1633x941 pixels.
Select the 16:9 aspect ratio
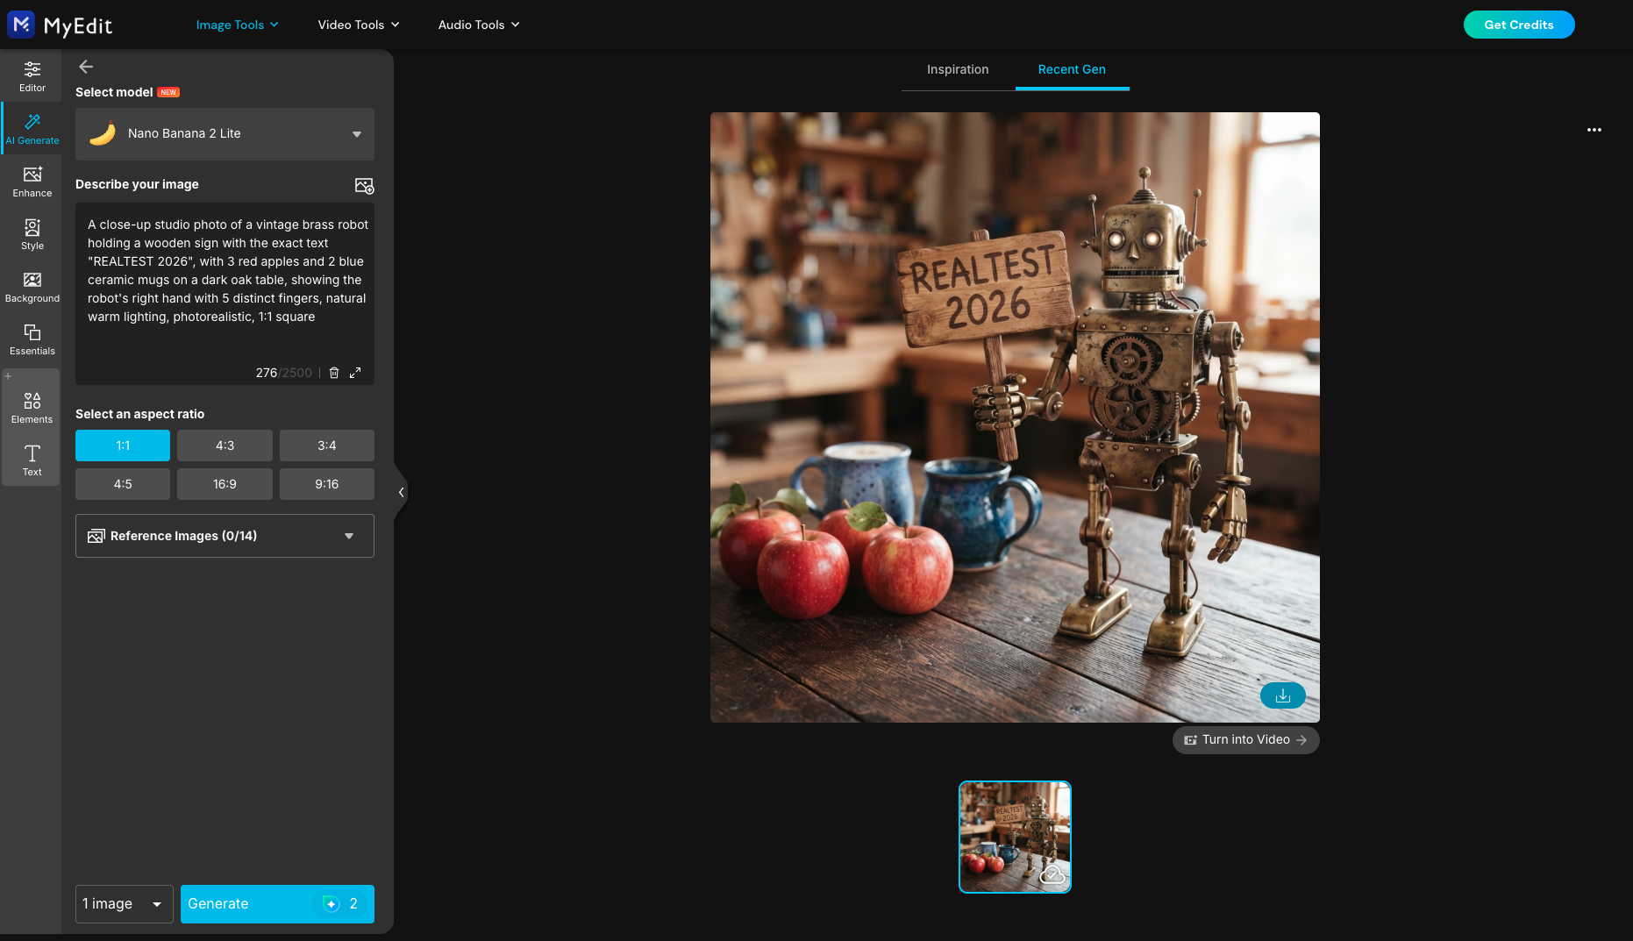coord(225,484)
